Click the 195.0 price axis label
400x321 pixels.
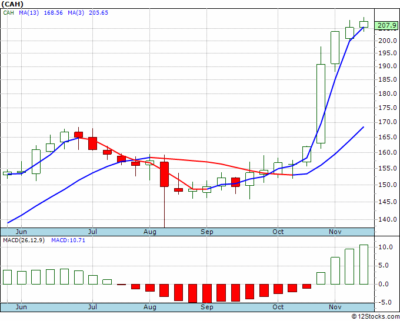387,53
